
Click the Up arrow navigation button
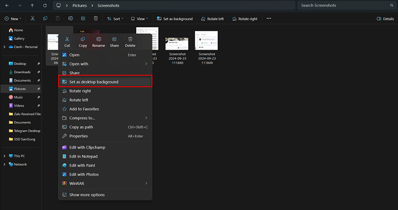32,5
